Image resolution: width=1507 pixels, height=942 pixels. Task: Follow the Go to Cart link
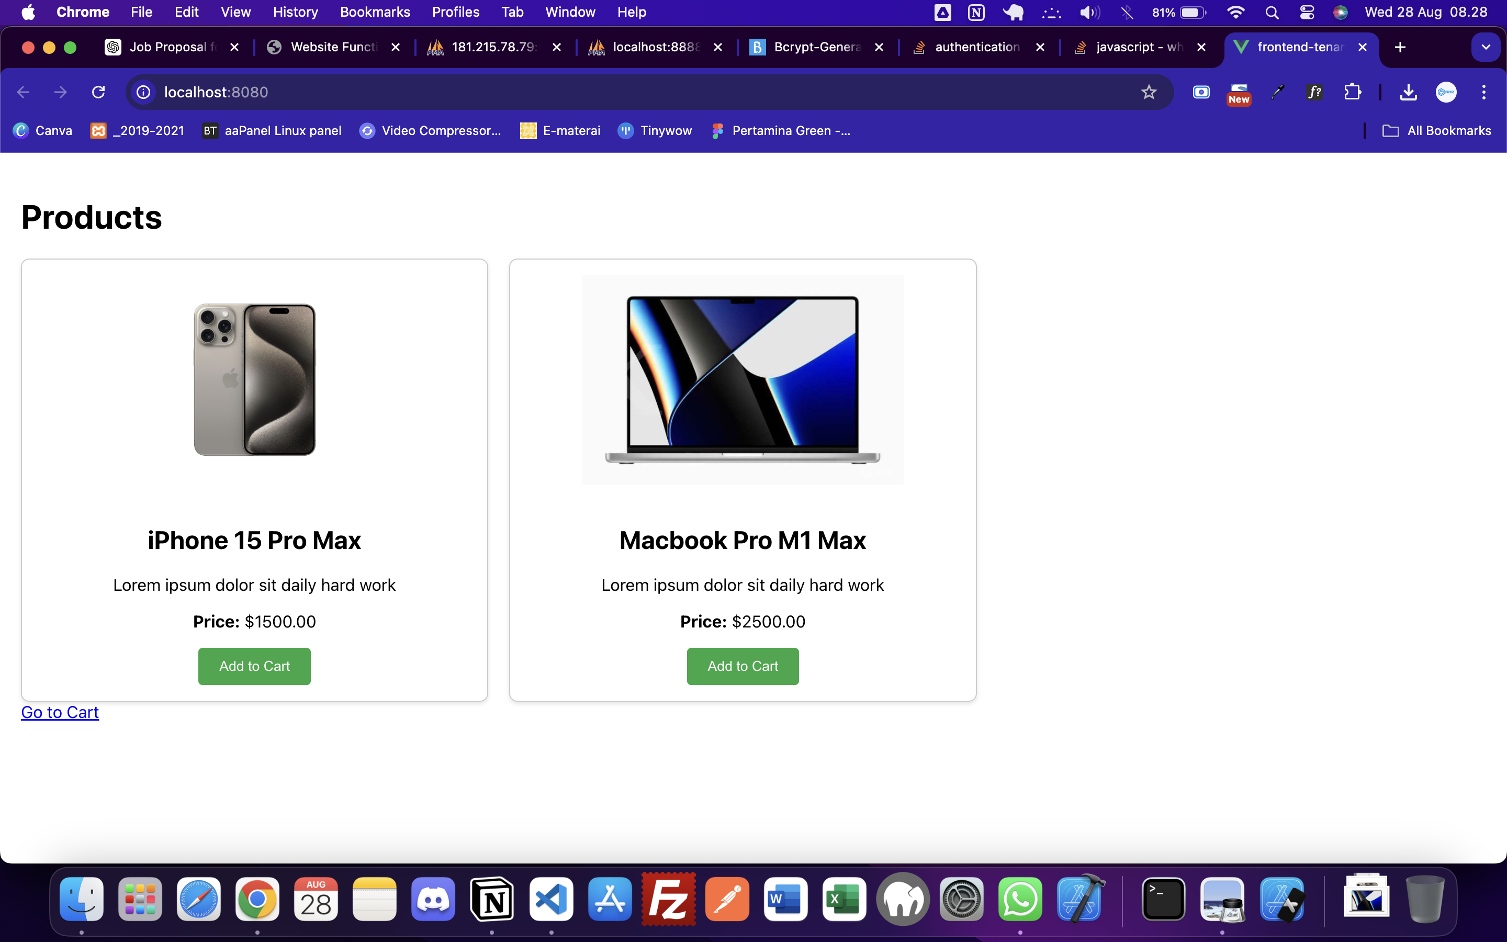[60, 712]
